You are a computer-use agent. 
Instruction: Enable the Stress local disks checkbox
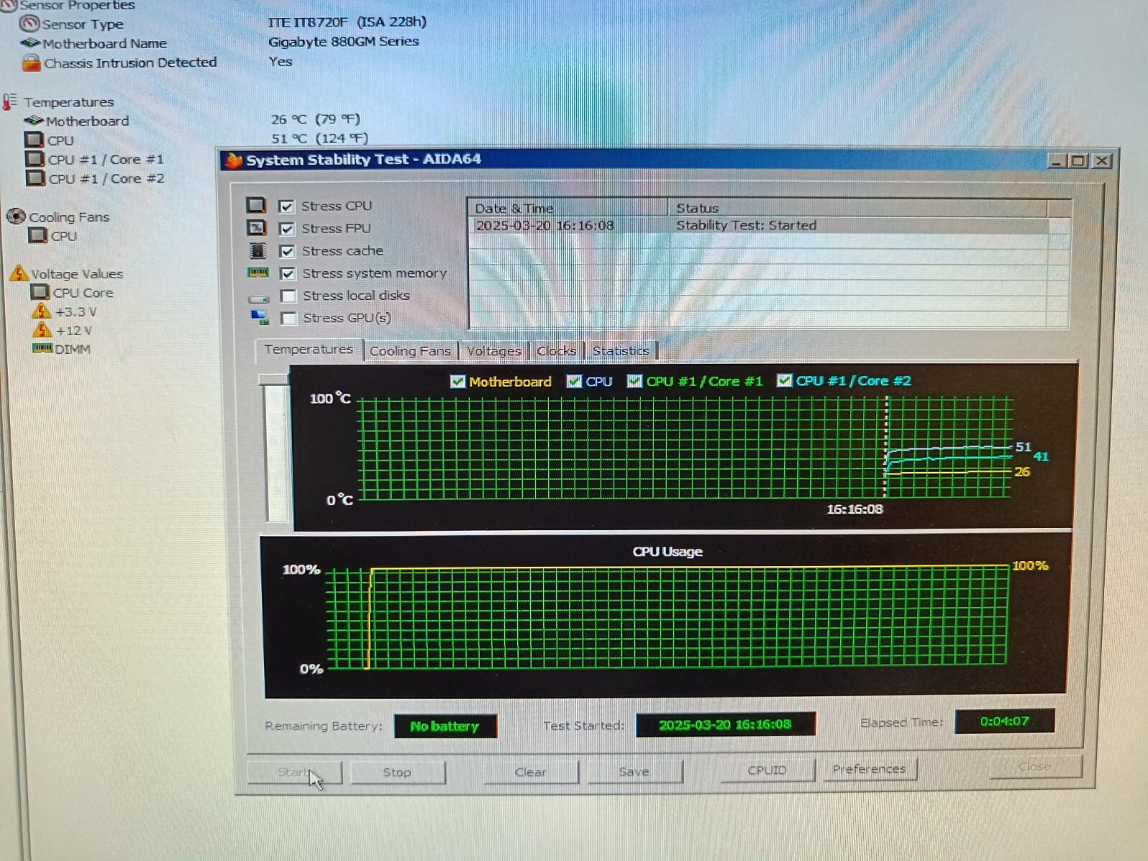(288, 296)
